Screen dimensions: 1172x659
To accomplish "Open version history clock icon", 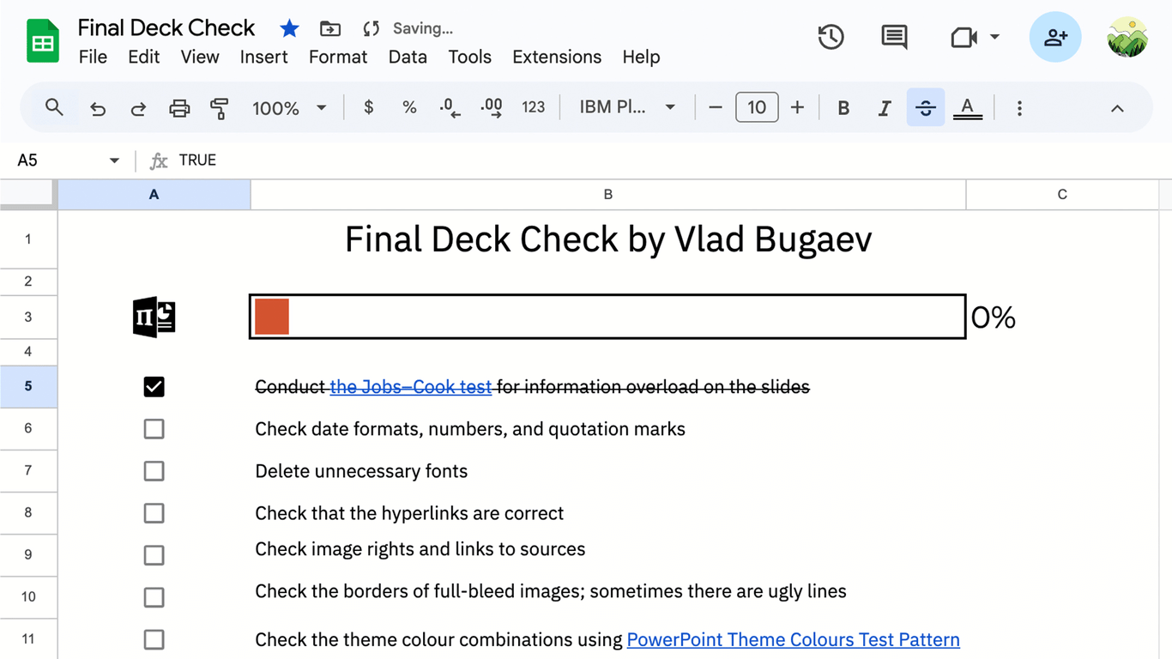I will (x=831, y=37).
